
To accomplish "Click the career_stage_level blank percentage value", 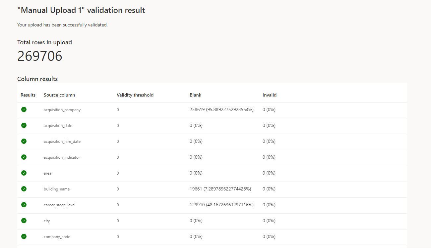I will (x=230, y=205).
